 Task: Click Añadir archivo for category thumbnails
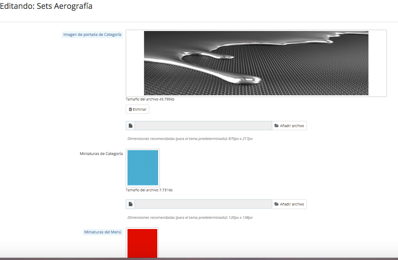coord(289,204)
